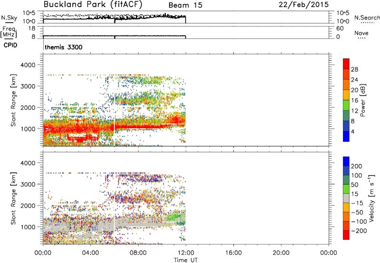Click the Power color bar segment between 20 and 24
The image size is (380, 263).
(346, 85)
